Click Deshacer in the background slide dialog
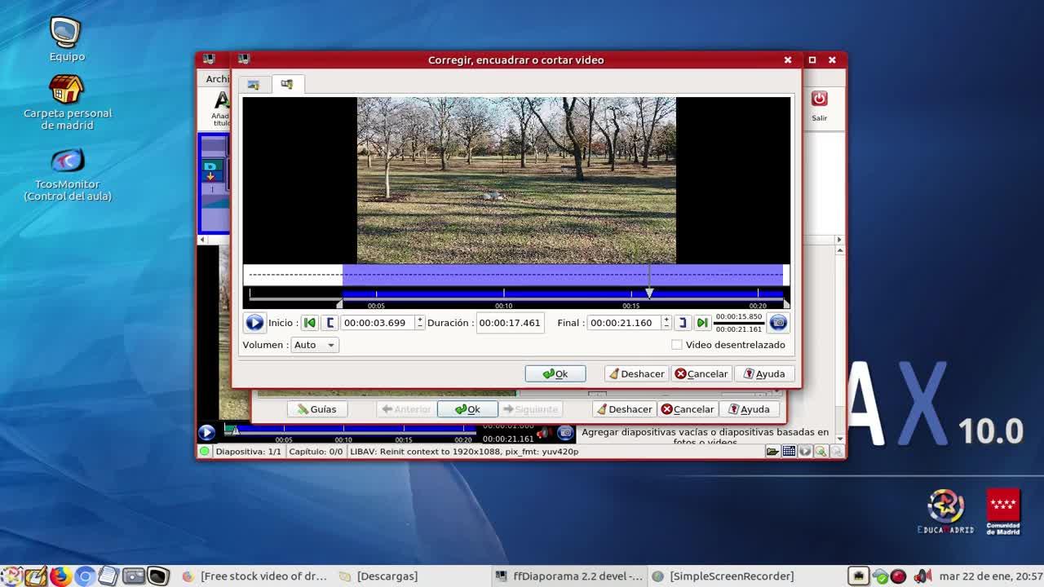 click(x=624, y=409)
